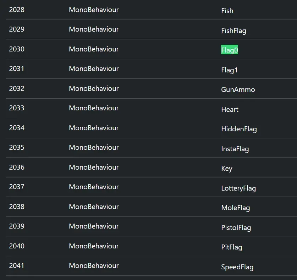This screenshot has width=297, height=280.
Task: Open the InstaFlag entry
Action: (x=235, y=149)
